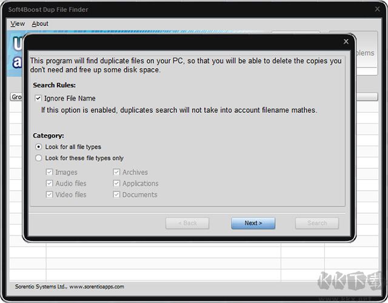Select Look for all file types

38,147
